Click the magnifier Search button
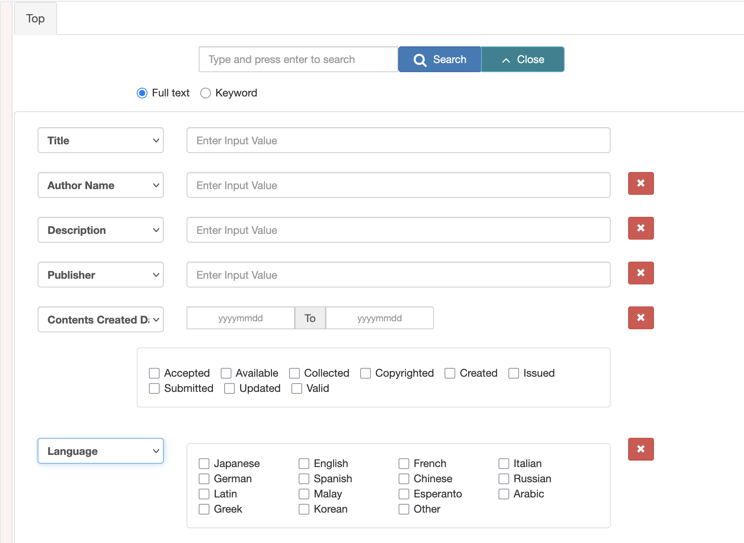744x543 pixels. click(440, 60)
